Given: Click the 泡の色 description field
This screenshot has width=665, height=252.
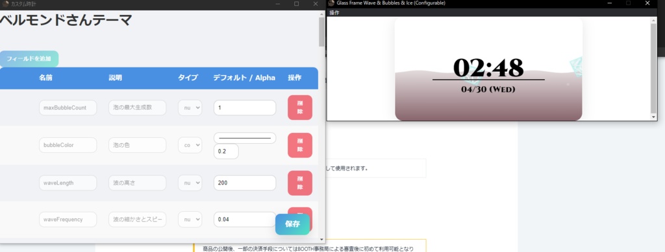Looking at the screenshot, I should tap(138, 145).
